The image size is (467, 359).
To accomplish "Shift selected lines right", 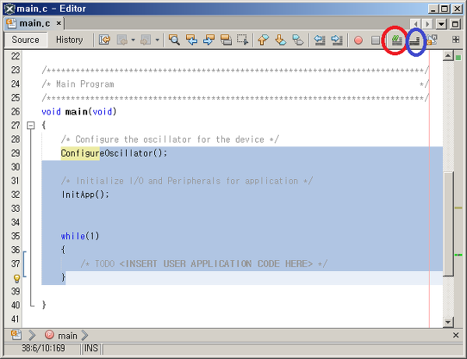I will coord(337,40).
